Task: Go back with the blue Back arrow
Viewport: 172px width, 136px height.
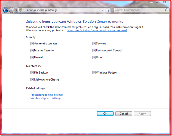Action: 5,10
